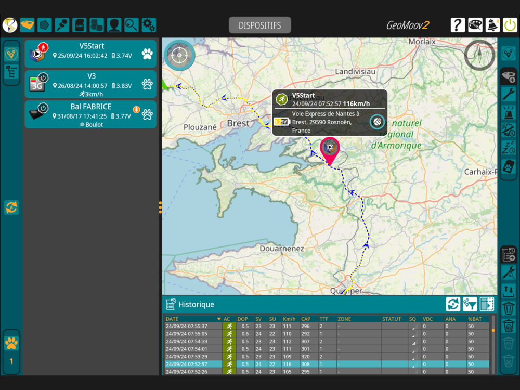Switch to the tree view tab
This screenshot has width=520, height=390.
[x=11, y=72]
